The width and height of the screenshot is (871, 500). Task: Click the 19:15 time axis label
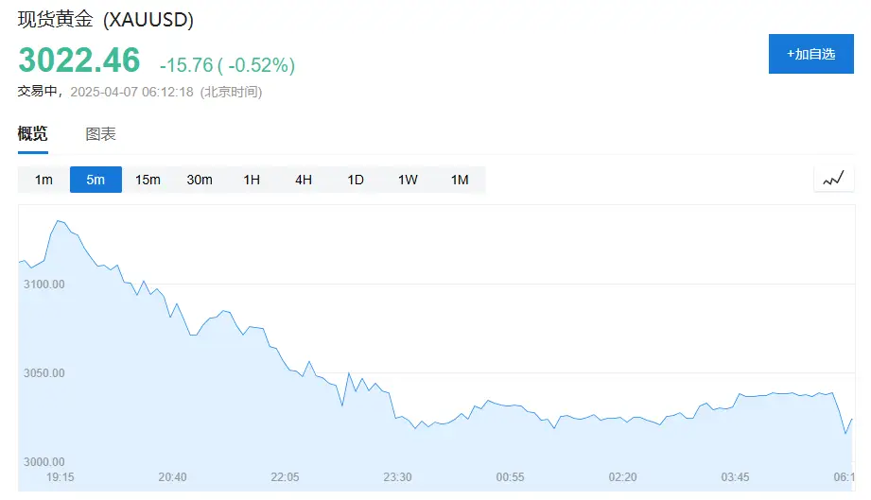coord(61,477)
